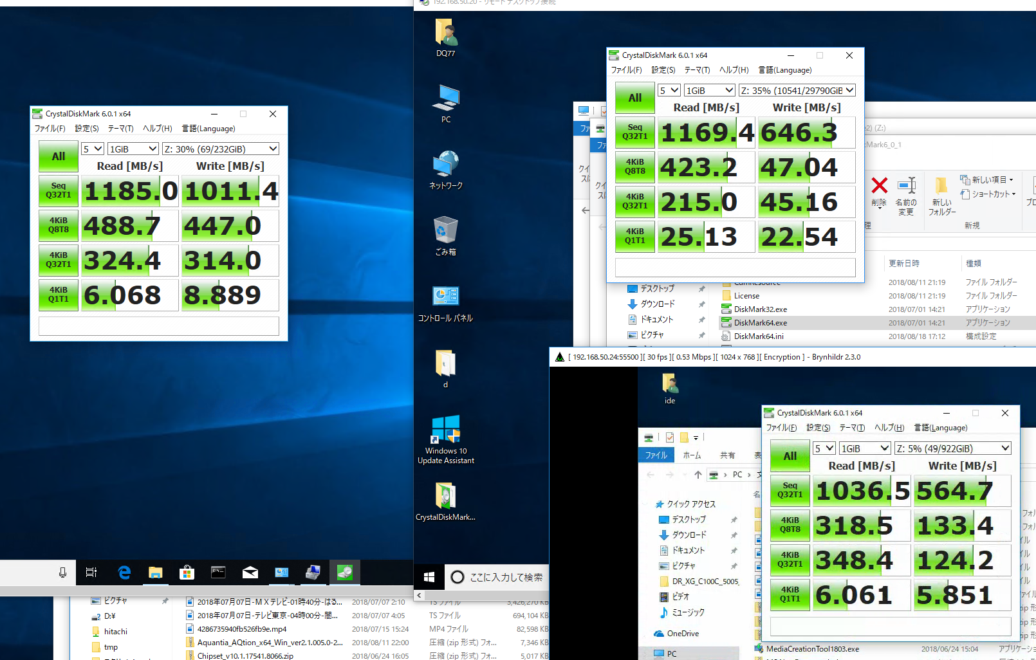The image size is (1036, 660).
Task: Open the コントロール パネル desktop icon
Action: tap(445, 304)
